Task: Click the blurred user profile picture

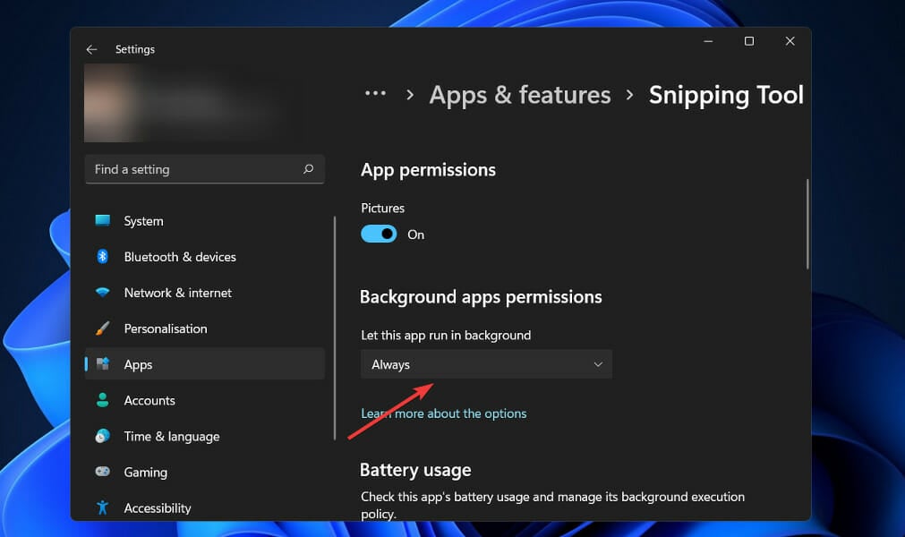Action: tap(109, 103)
